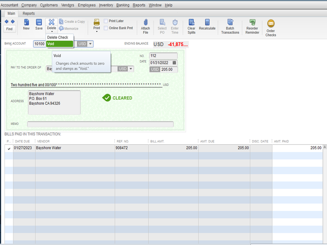Click the Memo field

point(100,124)
